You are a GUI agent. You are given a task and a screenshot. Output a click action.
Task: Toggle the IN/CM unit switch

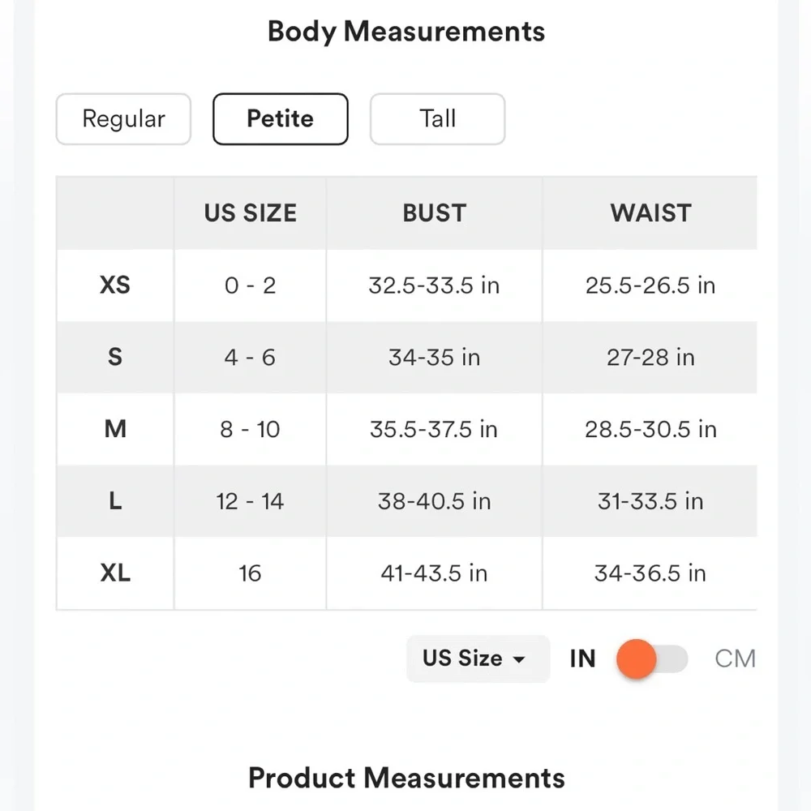[652, 659]
